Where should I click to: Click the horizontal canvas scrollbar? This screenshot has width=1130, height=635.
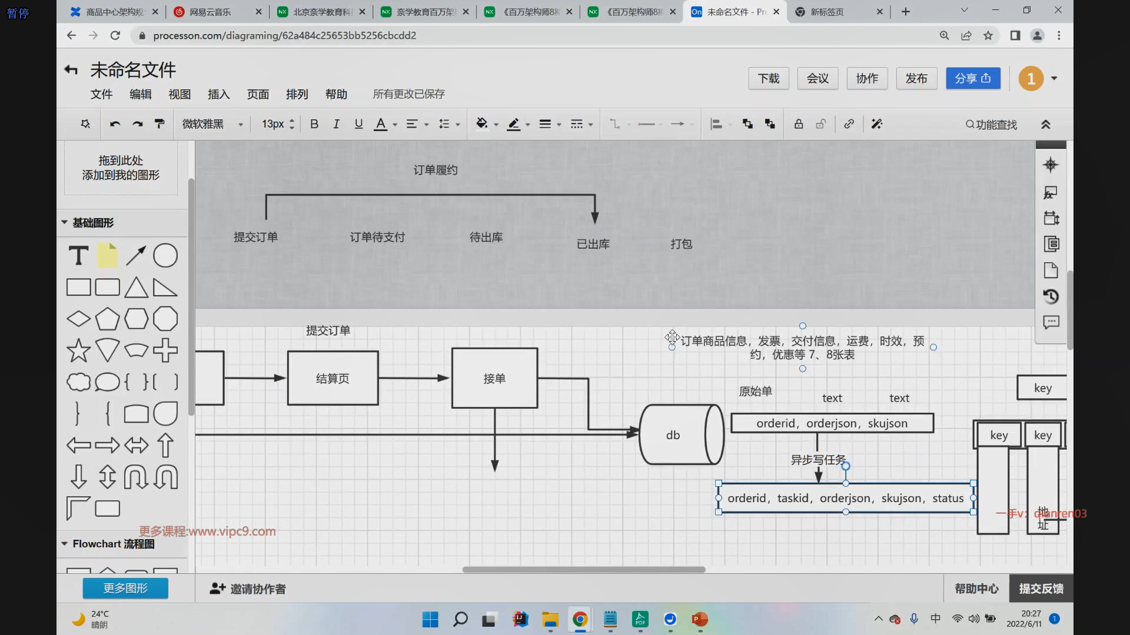tap(583, 569)
